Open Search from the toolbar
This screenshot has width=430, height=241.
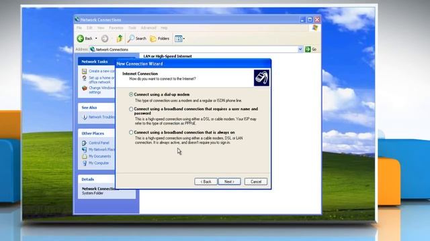[x=137, y=39]
